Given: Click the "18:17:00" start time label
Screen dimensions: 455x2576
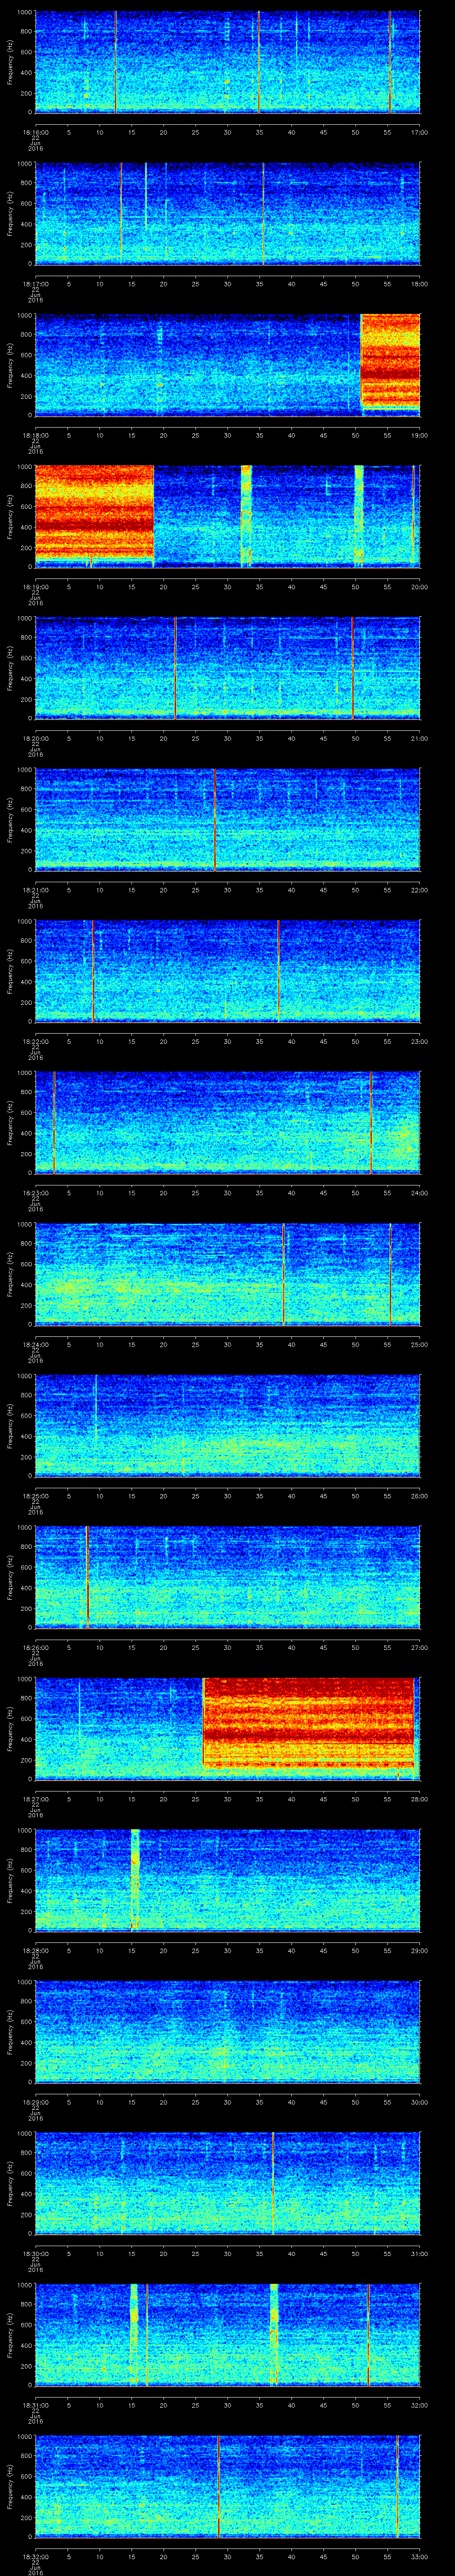Looking at the screenshot, I should coord(35,284).
